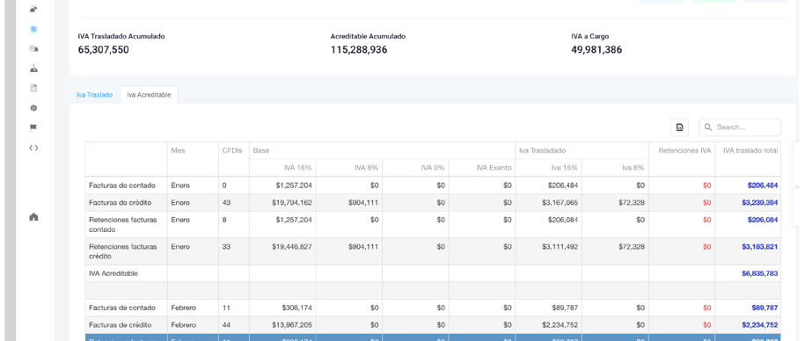
Task: Click the $6,835,783 IVA Acreditable total
Action: pos(760,274)
